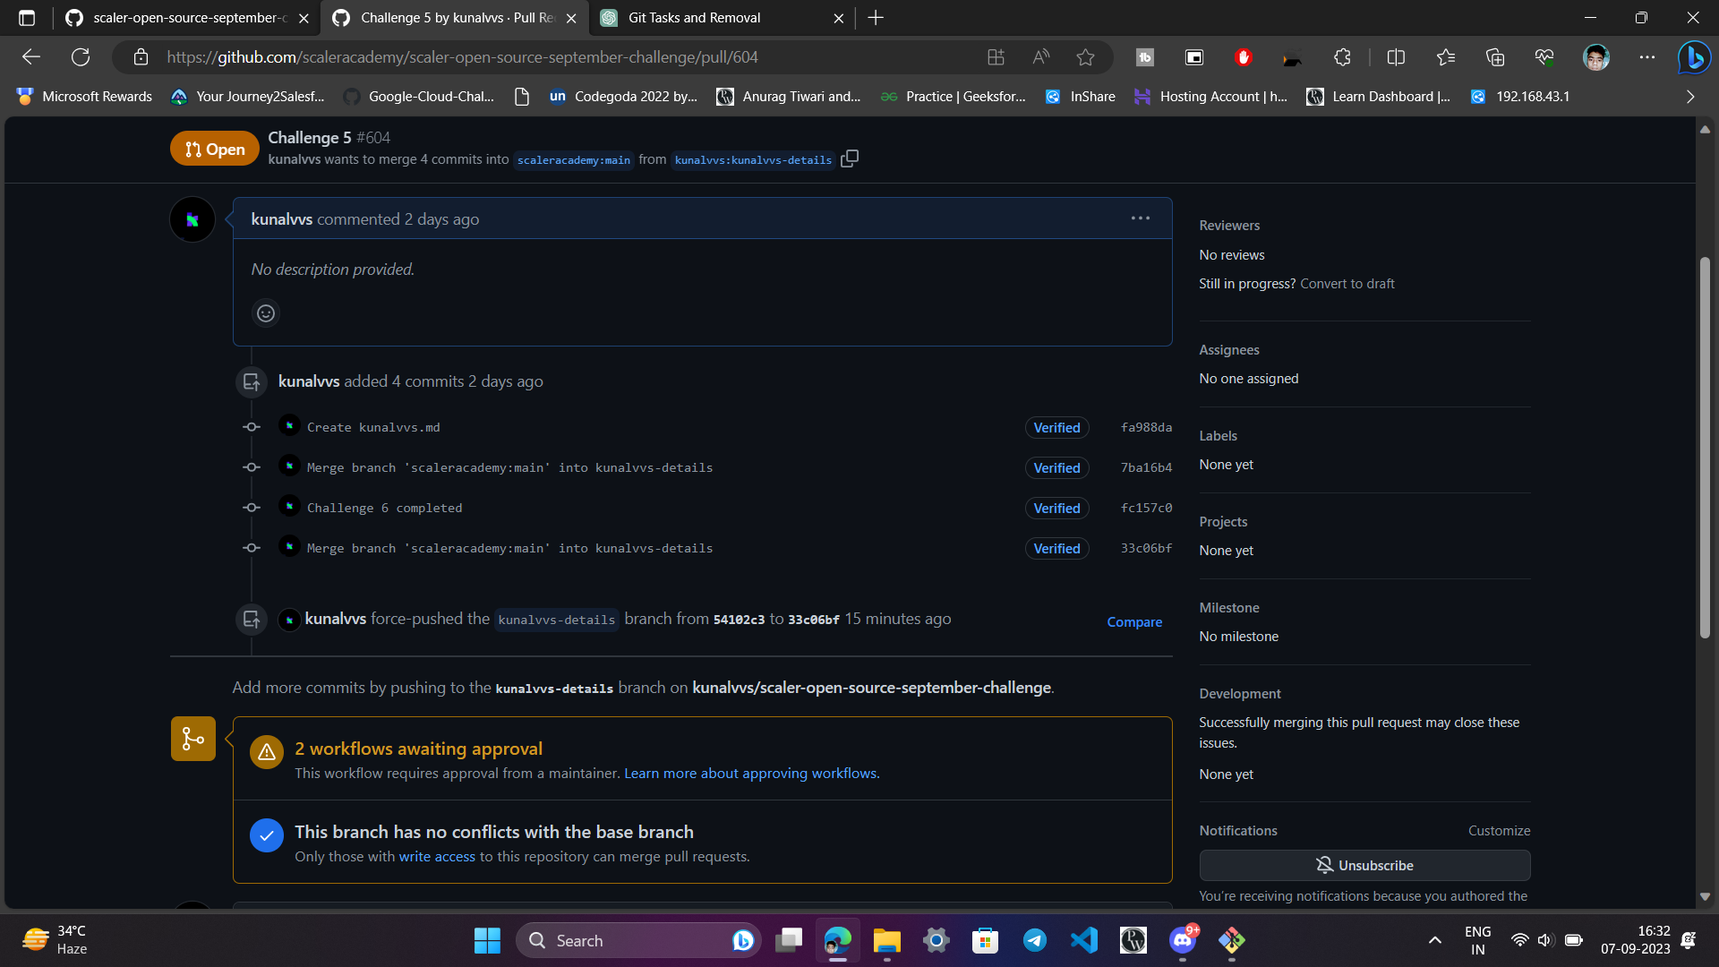1719x967 pixels.
Task: Click Convert to draft link
Action: click(1347, 284)
